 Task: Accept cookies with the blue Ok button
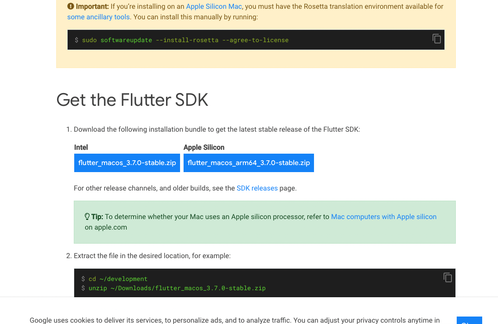coord(469,320)
